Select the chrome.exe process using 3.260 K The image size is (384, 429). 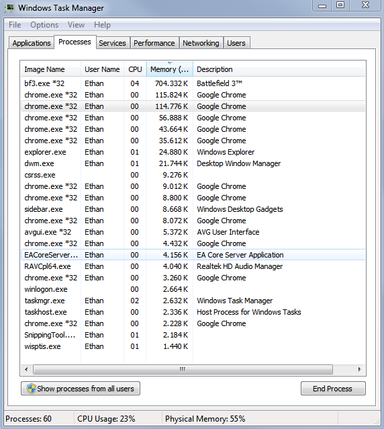(193, 278)
